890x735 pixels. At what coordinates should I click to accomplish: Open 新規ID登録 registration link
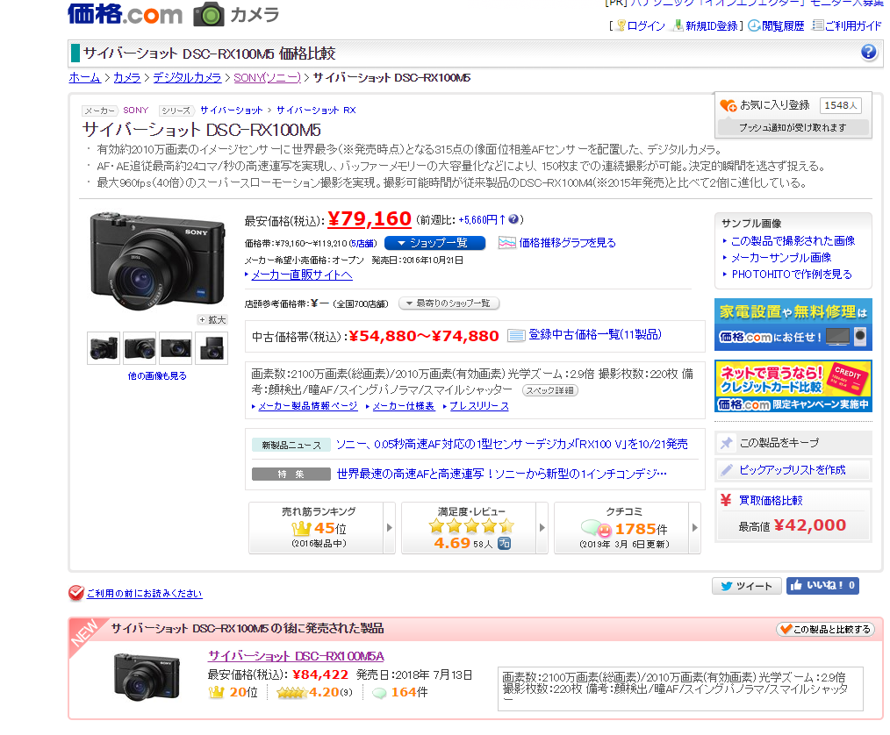[x=706, y=25]
